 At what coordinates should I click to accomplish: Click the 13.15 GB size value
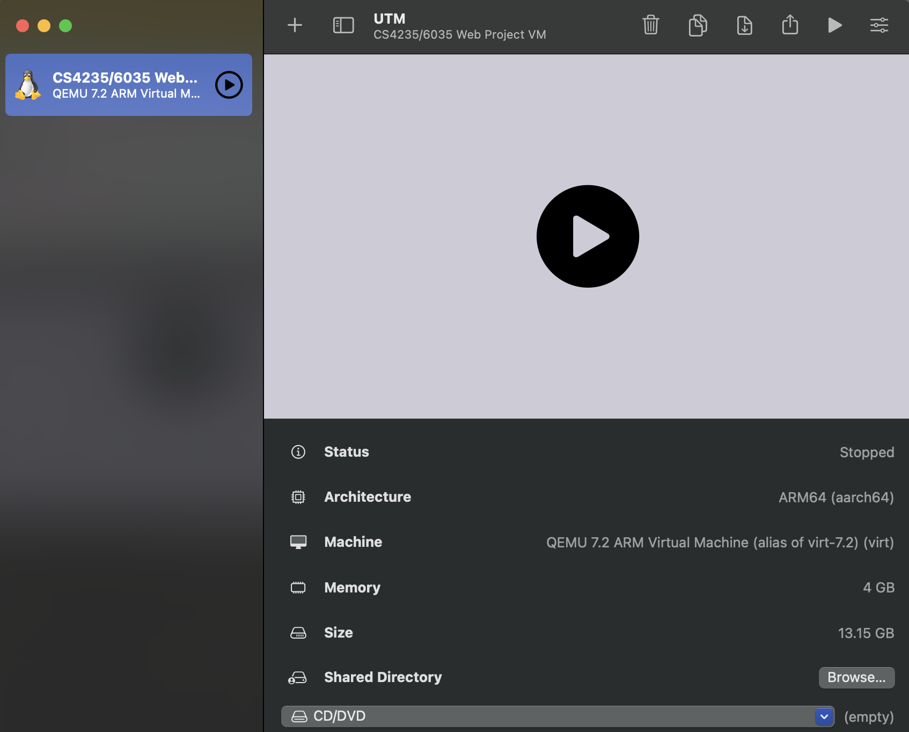click(x=866, y=633)
